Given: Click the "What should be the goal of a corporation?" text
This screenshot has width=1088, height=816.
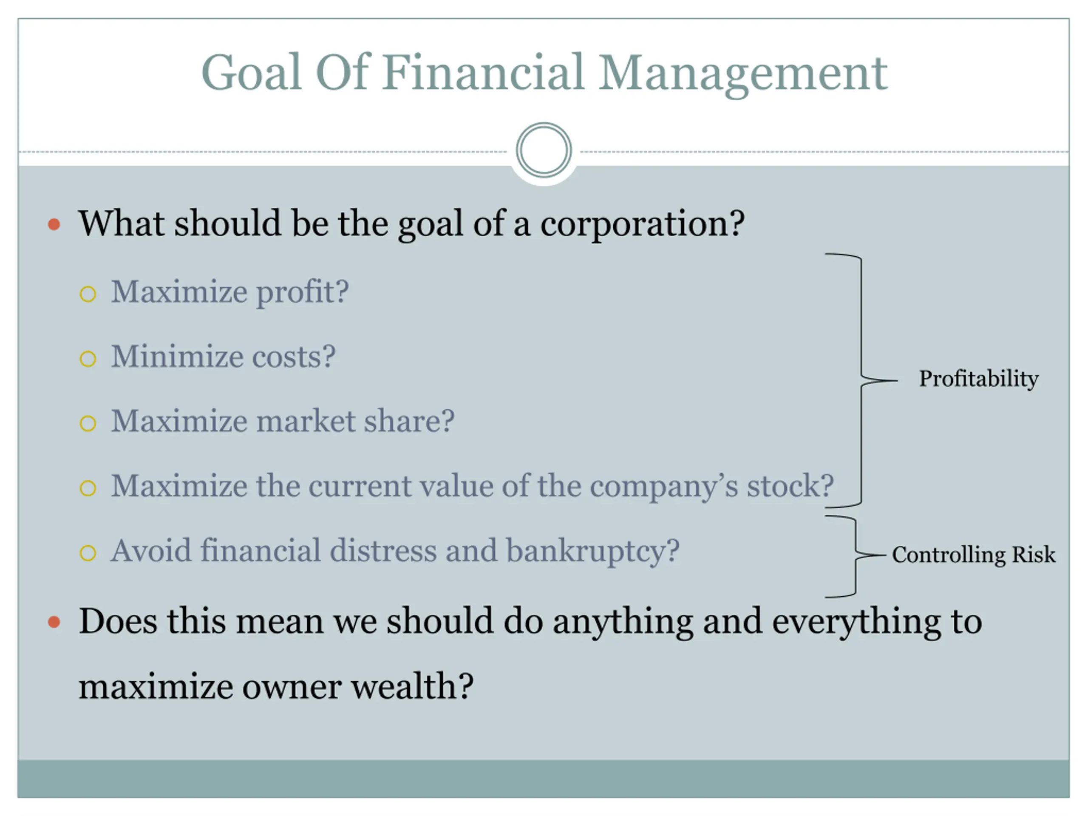Looking at the screenshot, I should click(x=411, y=224).
